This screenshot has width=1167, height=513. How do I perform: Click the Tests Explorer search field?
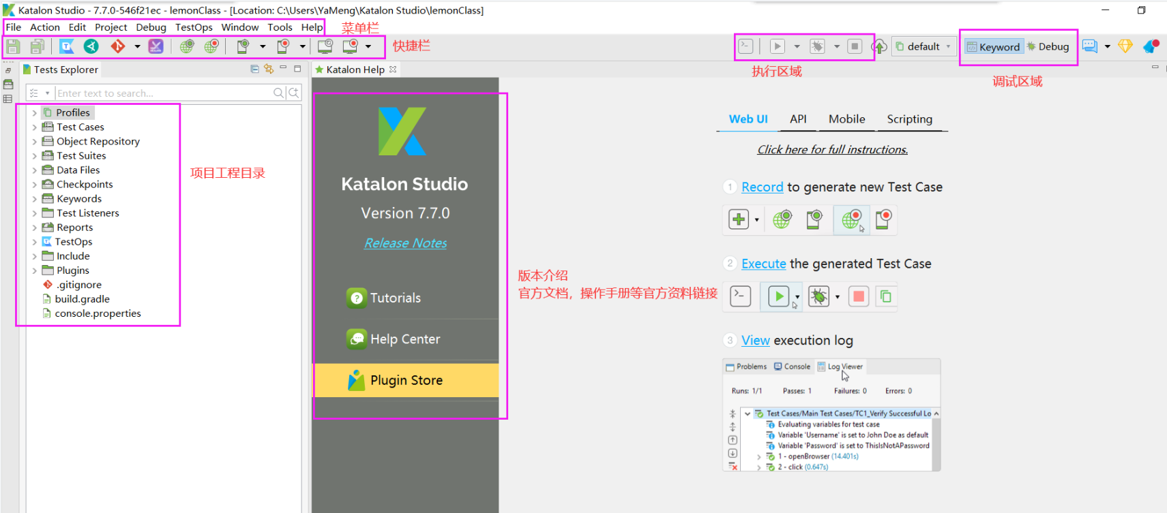coord(162,93)
